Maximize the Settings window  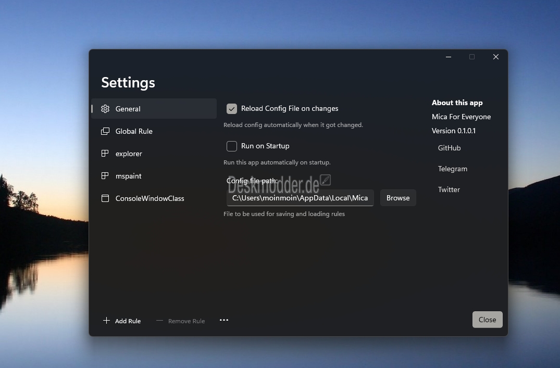(x=472, y=57)
